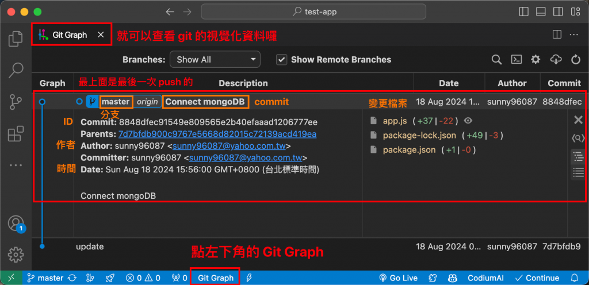Click the committer email link
This screenshot has height=285, width=589.
pos(245,158)
